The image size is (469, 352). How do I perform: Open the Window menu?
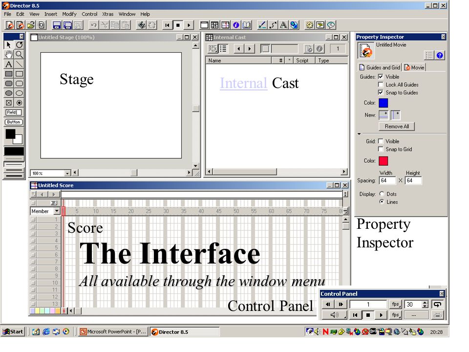pyautogui.click(x=127, y=14)
